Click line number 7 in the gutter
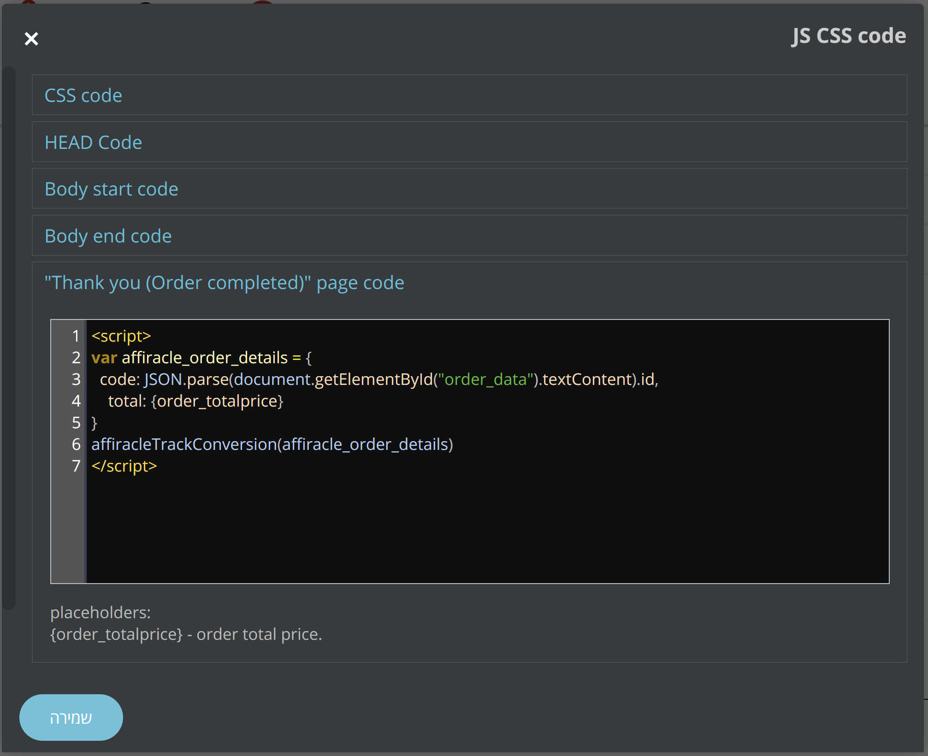The width and height of the screenshot is (928, 756). (76, 466)
